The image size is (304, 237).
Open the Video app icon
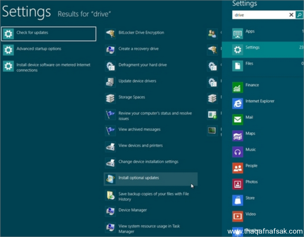tap(238, 216)
